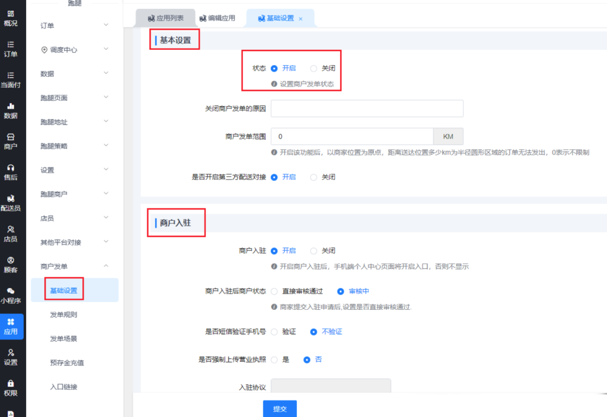Open the 商户 merchant sidebar icon

pyautogui.click(x=11, y=141)
